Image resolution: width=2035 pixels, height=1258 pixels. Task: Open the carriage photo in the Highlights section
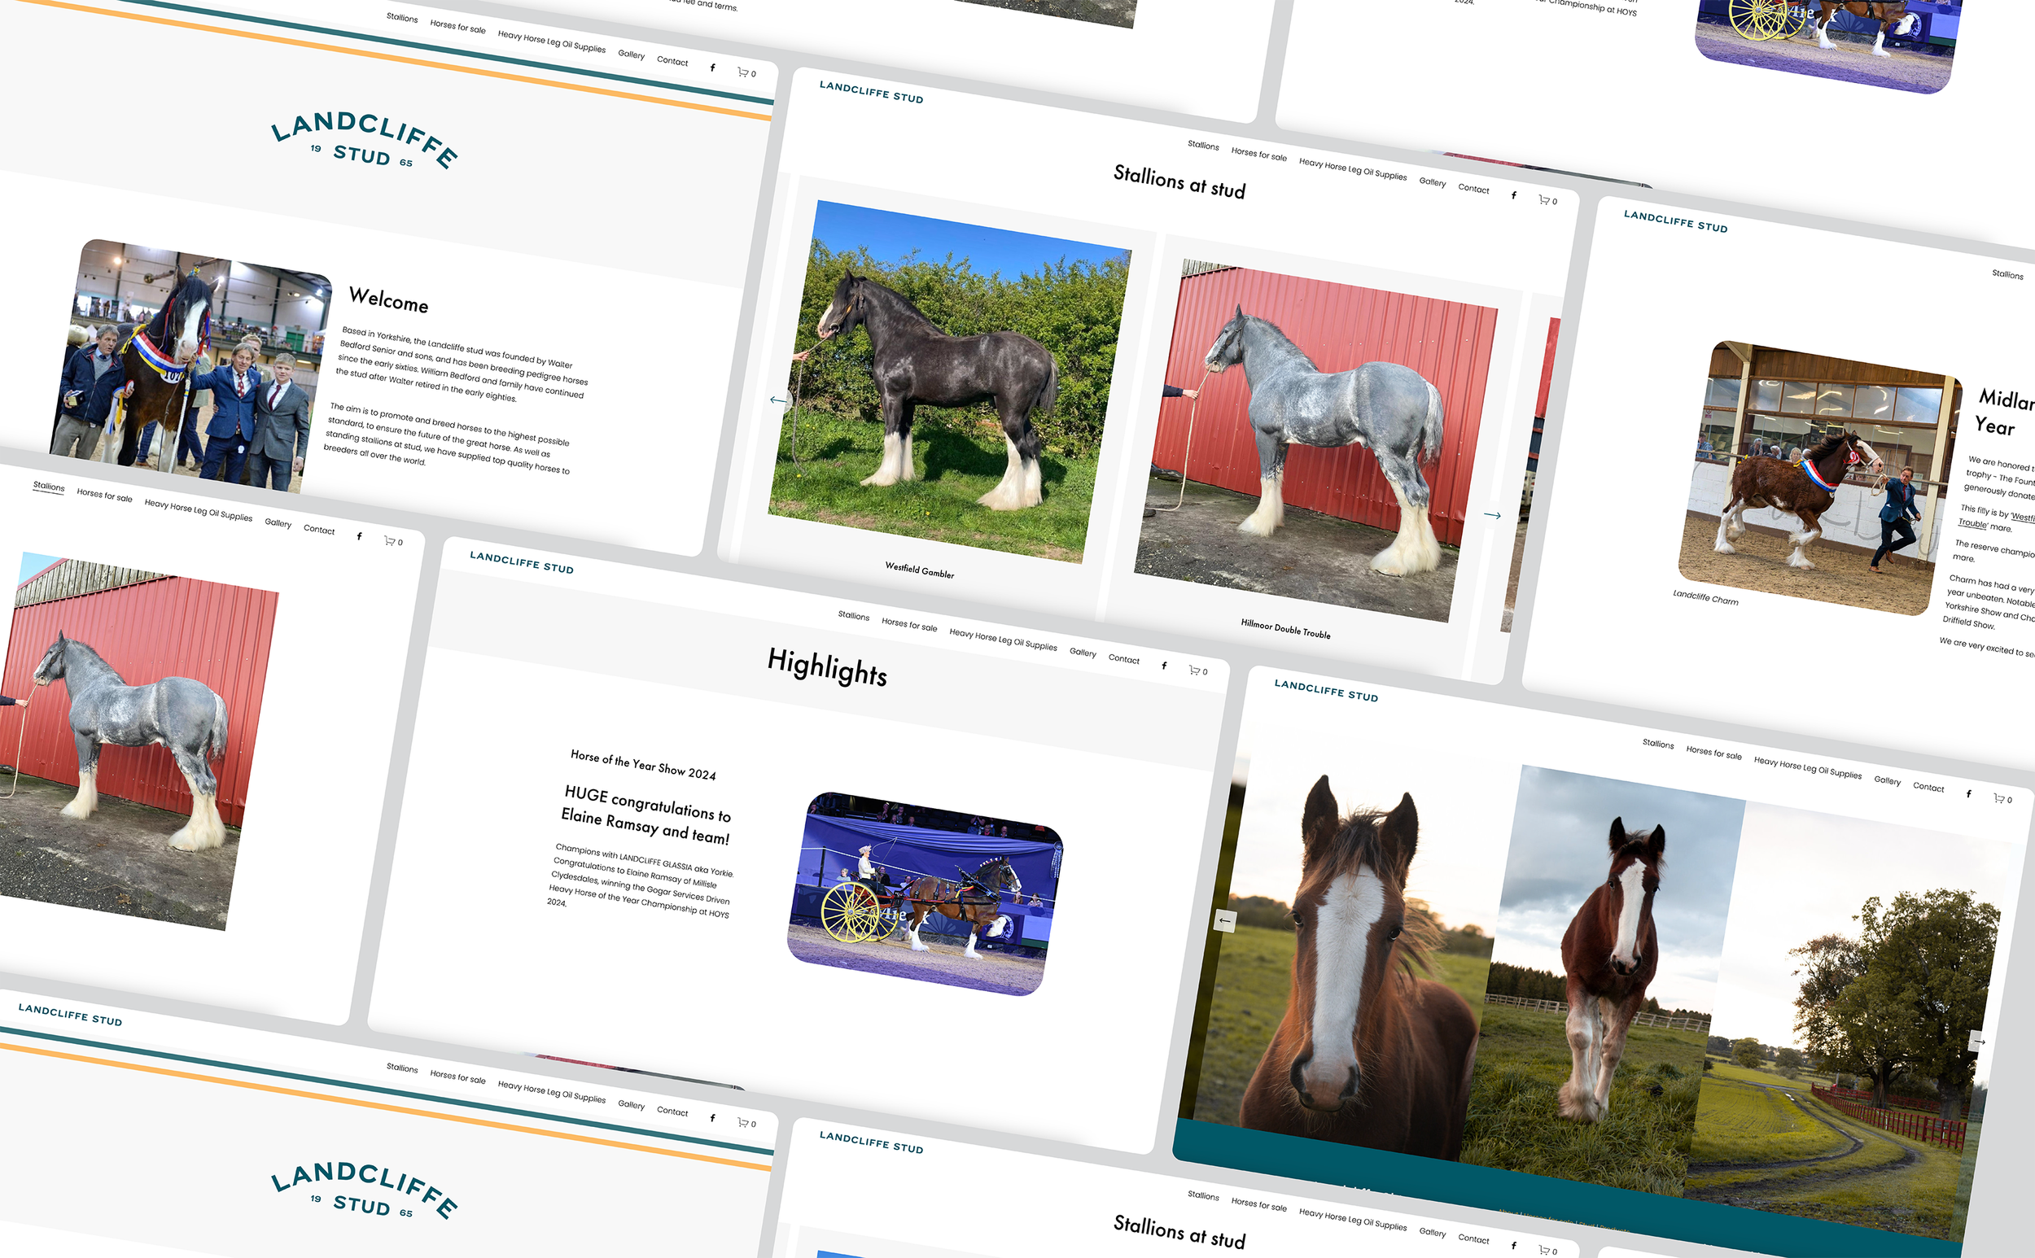click(925, 893)
